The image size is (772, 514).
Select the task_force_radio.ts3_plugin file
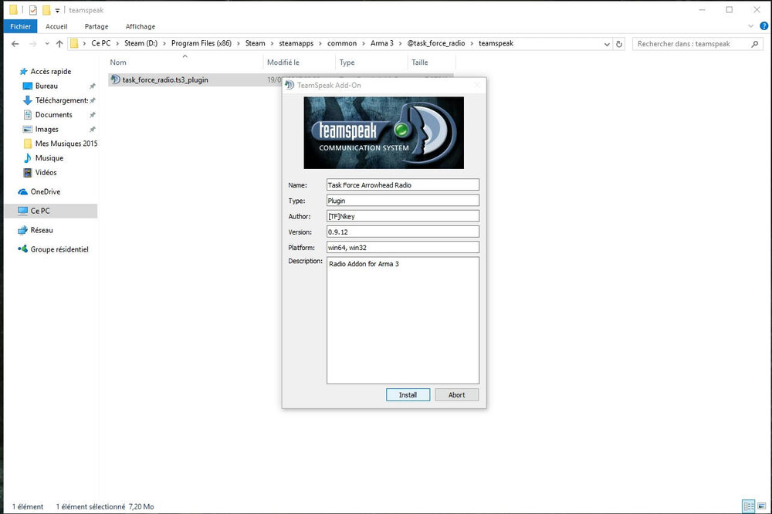point(165,79)
